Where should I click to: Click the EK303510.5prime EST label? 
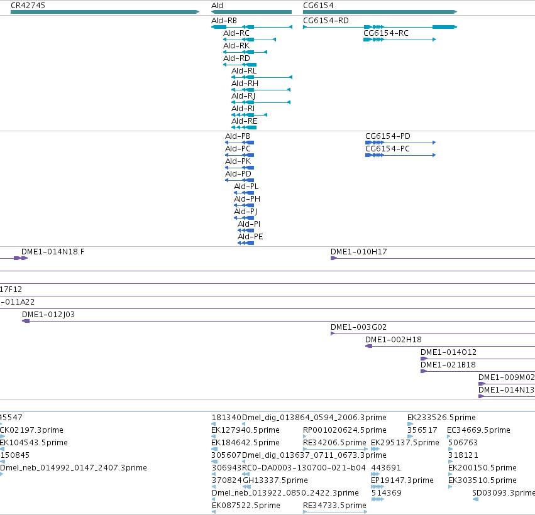pos(482,480)
